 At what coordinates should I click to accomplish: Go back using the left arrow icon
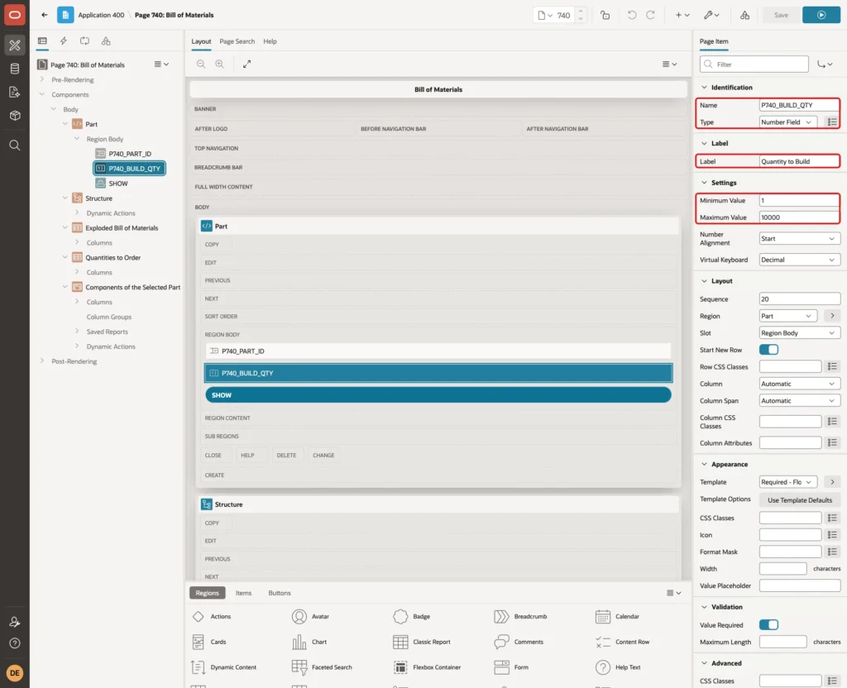[45, 15]
